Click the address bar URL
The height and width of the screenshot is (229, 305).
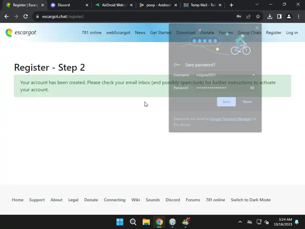(63, 17)
